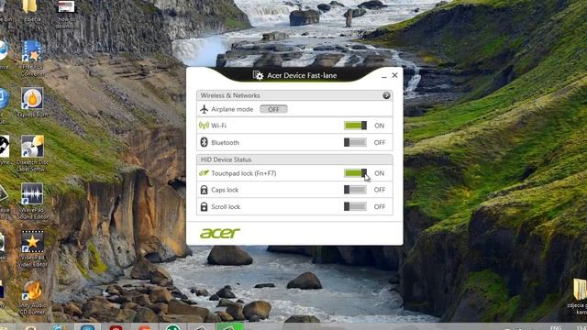
Task: Minimize the Acer Device Fast-lane window
Action: click(x=383, y=76)
